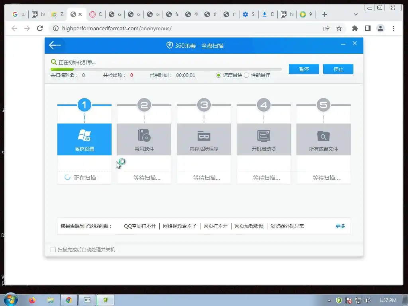
Task: Select the 系统设置 Windows settings tile
Action: pos(84,139)
